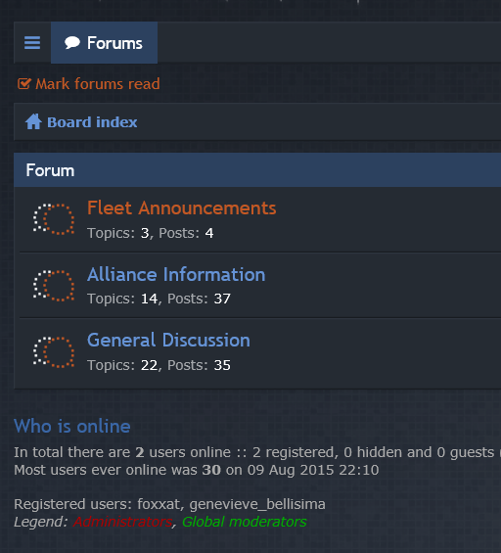This screenshot has height=553, width=501.
Task: Open the Alliance Information forum
Action: click(x=176, y=274)
